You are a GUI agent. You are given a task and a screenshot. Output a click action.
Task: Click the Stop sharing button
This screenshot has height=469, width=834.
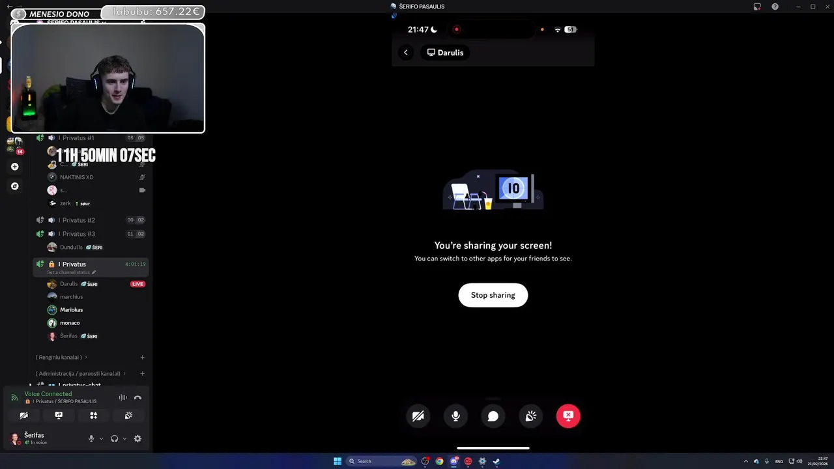493,295
